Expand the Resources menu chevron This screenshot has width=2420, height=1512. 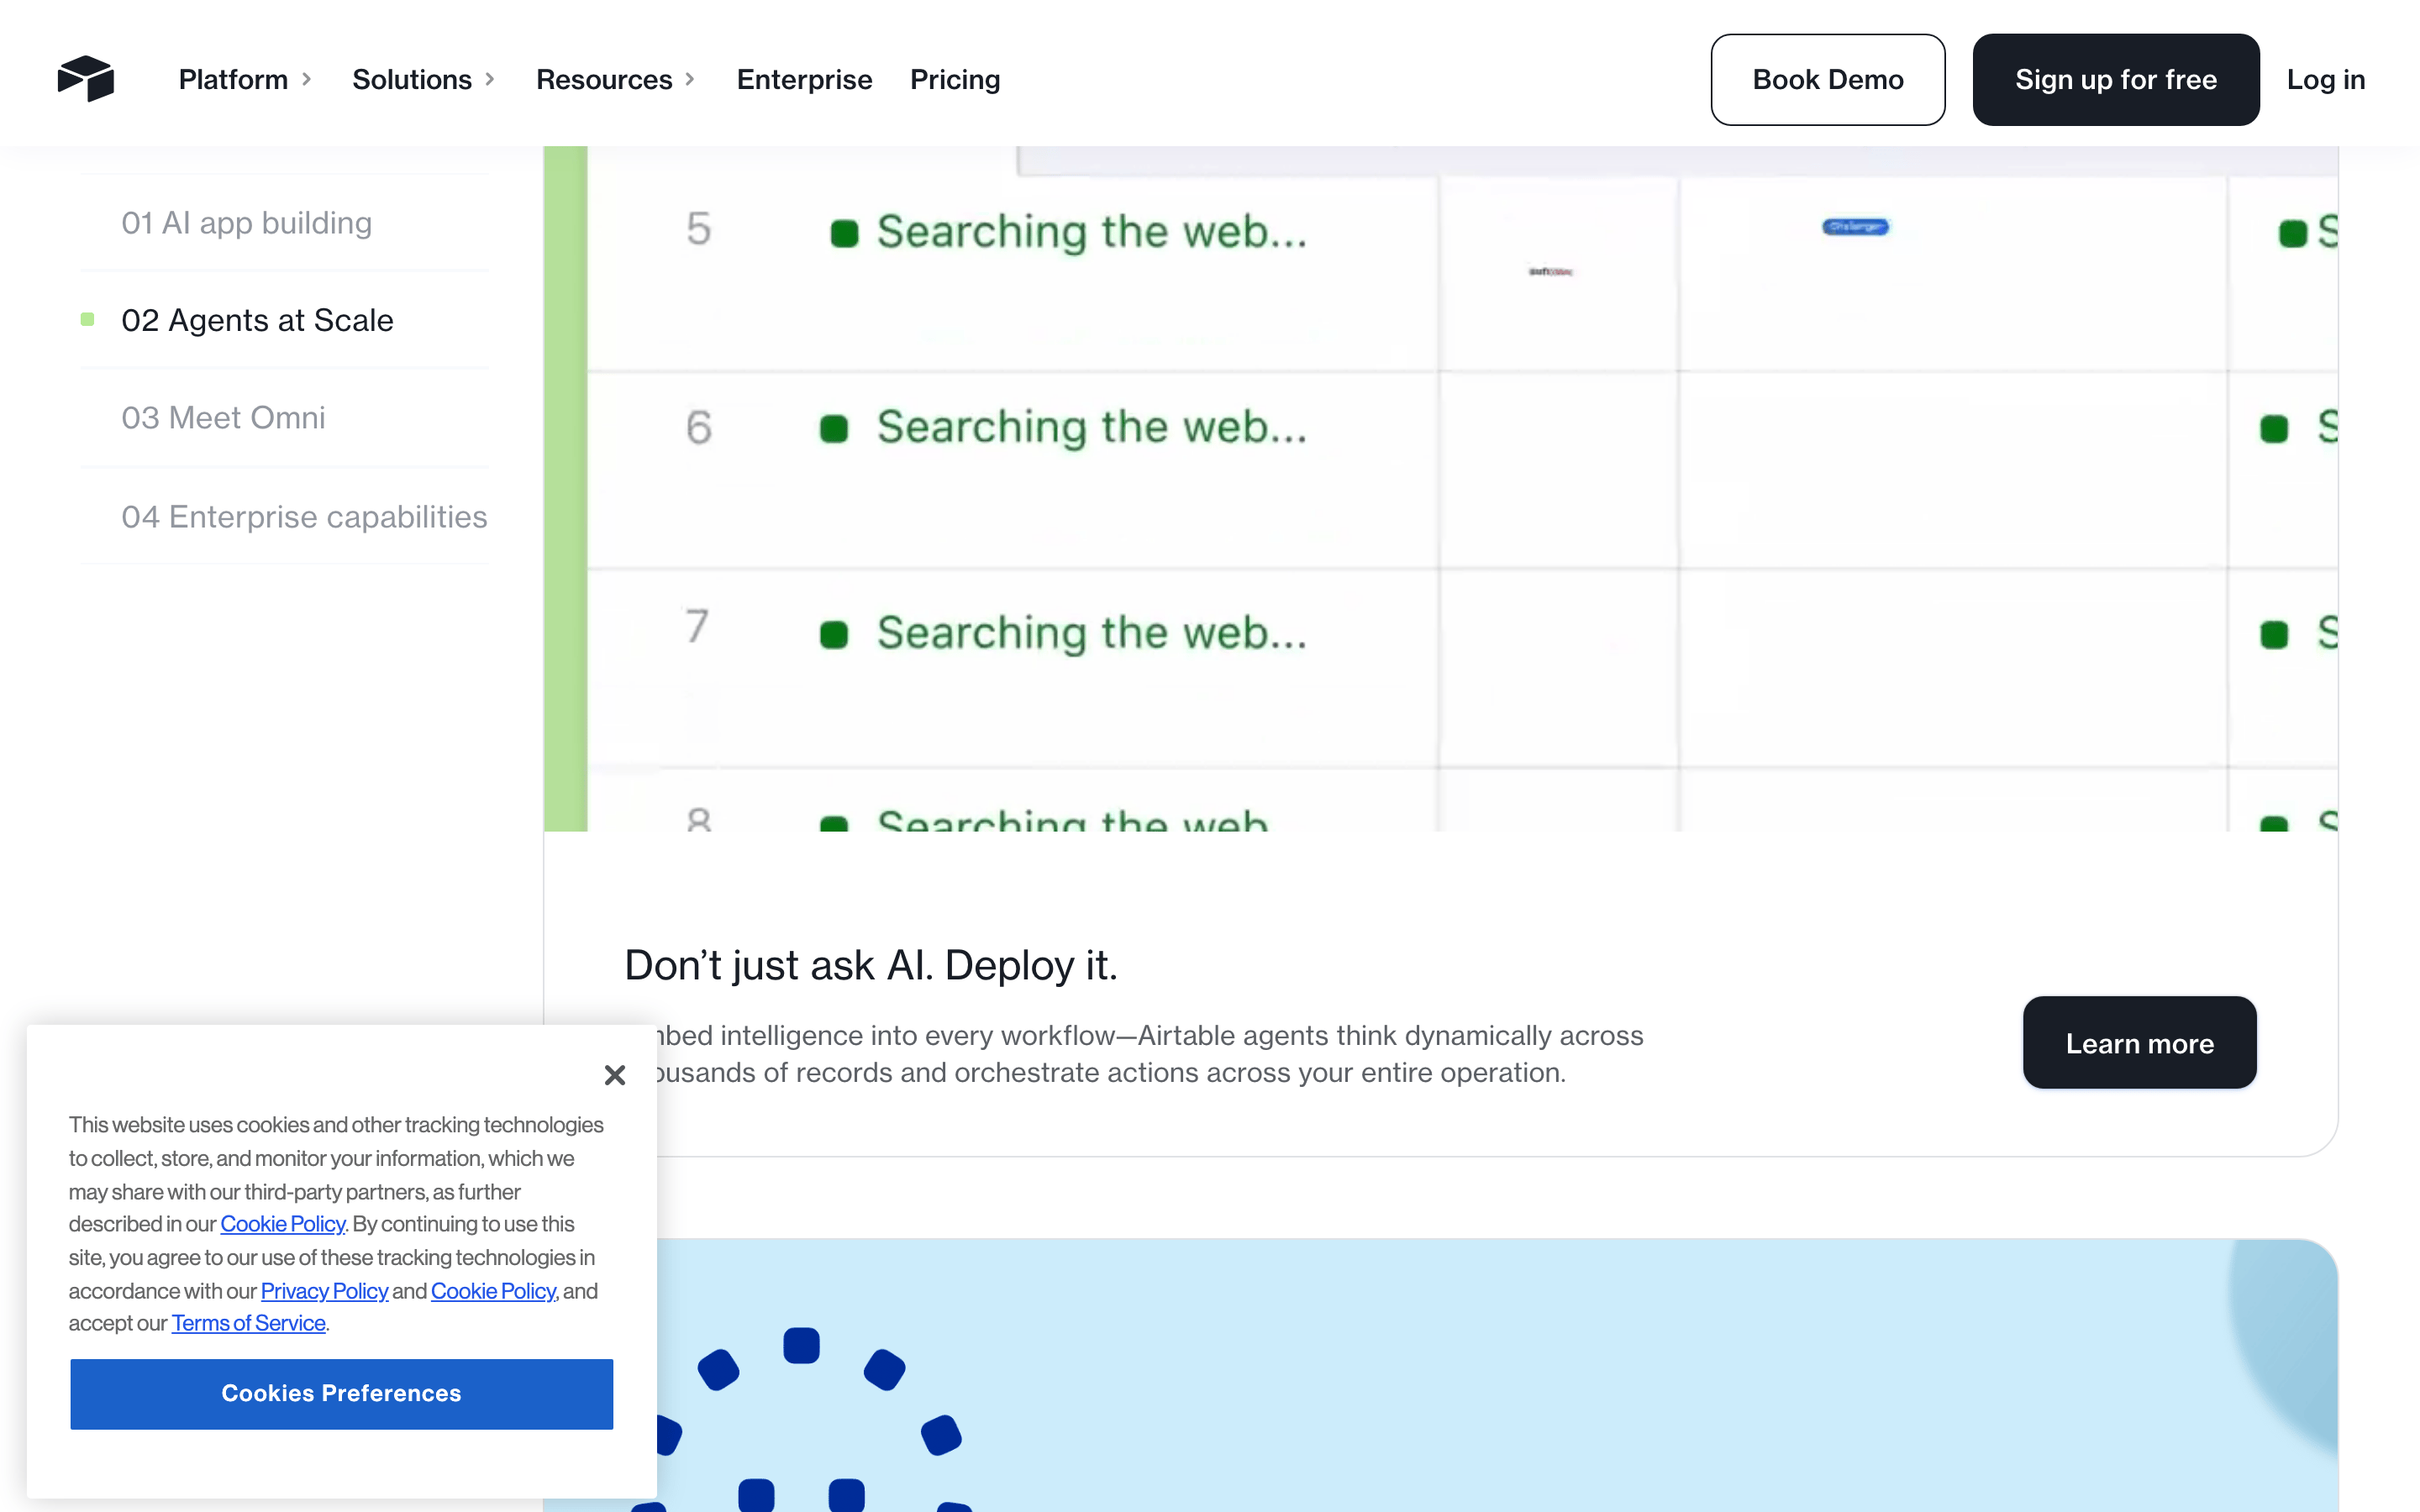click(x=690, y=79)
